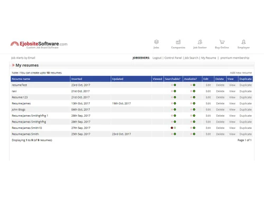View the Resume:123 resume
Screen dimensions: 264x198
[232, 97]
